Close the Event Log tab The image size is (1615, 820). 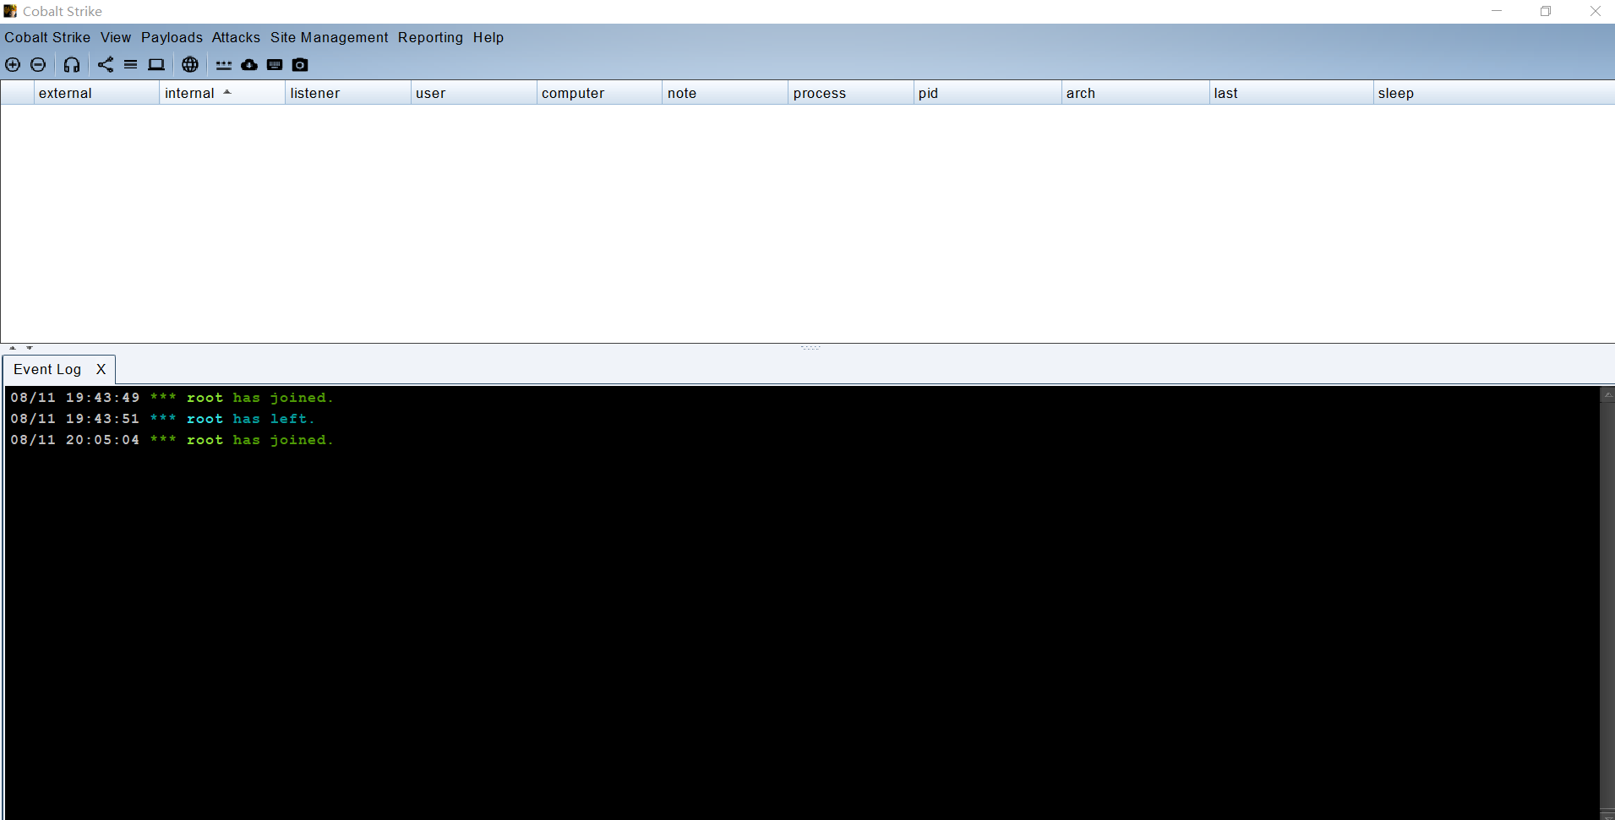tap(101, 370)
